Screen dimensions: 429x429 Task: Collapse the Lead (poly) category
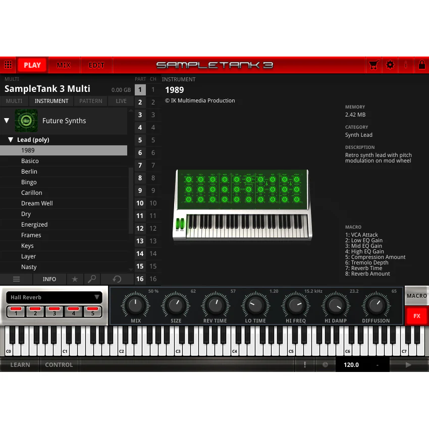(11, 139)
